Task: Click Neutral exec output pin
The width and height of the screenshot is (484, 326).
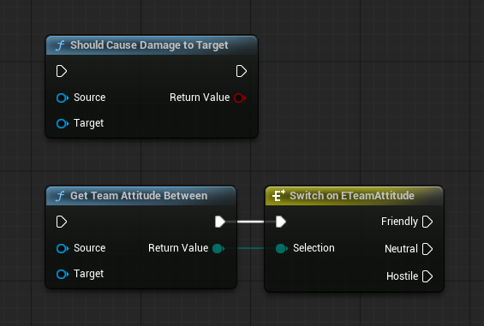Action: point(427,249)
